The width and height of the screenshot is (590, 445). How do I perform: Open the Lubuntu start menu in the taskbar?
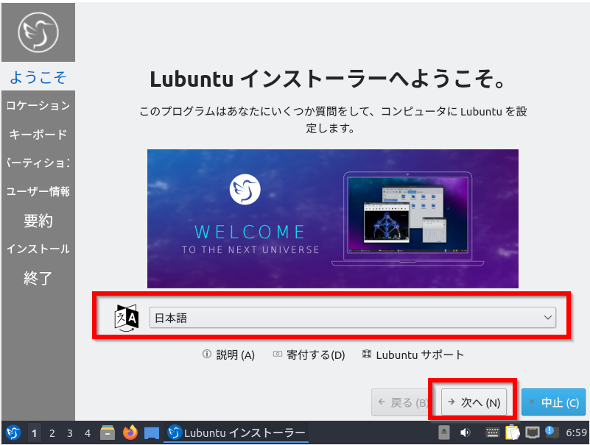13,432
